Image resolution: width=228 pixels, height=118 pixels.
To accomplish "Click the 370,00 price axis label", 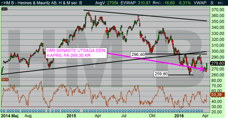I will click(217, 10).
